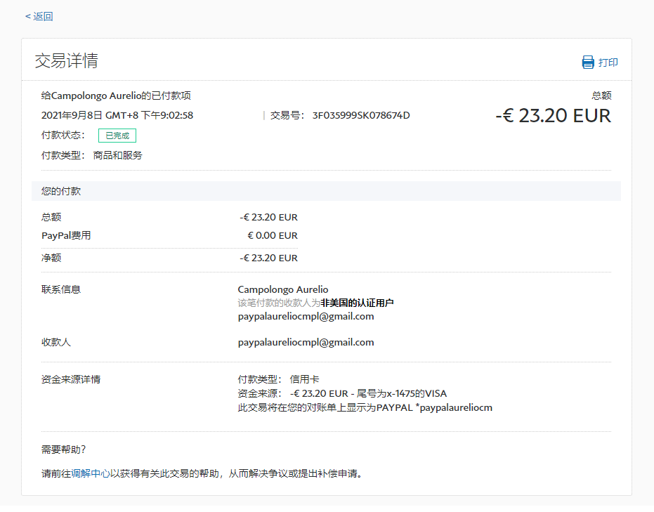
Task: Click the 收款人 email address
Action: point(306,342)
